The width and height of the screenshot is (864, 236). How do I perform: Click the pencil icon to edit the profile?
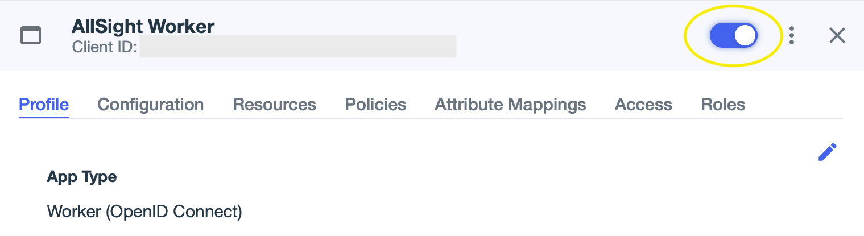coord(828,152)
